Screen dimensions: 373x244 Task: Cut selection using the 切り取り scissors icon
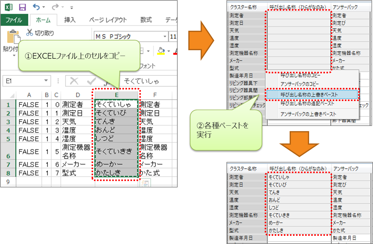click(x=30, y=33)
